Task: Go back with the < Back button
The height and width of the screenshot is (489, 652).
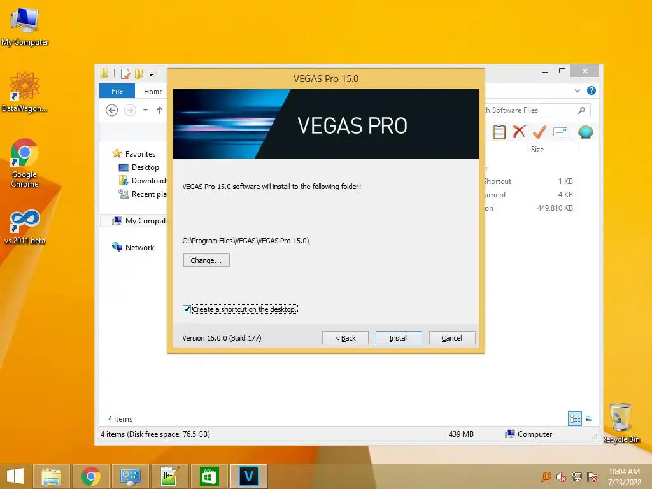Action: [x=345, y=338]
